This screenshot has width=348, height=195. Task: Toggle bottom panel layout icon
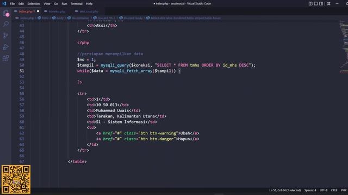pos(316,4)
